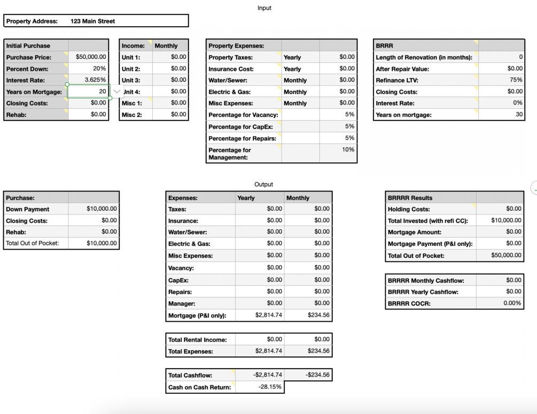Click the Total Rental Income yearly value

pos(260,339)
